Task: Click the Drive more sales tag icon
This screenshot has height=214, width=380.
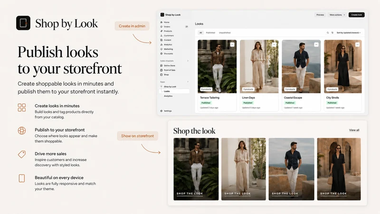Action: pyautogui.click(x=22, y=154)
